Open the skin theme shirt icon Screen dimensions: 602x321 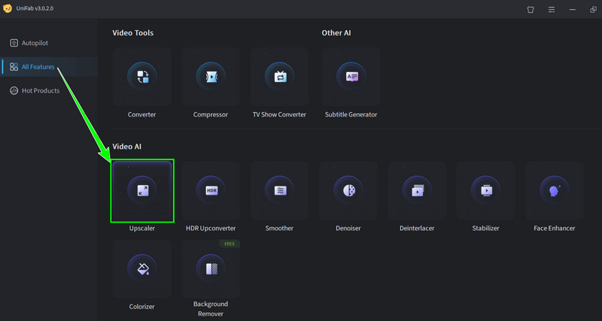click(x=531, y=10)
